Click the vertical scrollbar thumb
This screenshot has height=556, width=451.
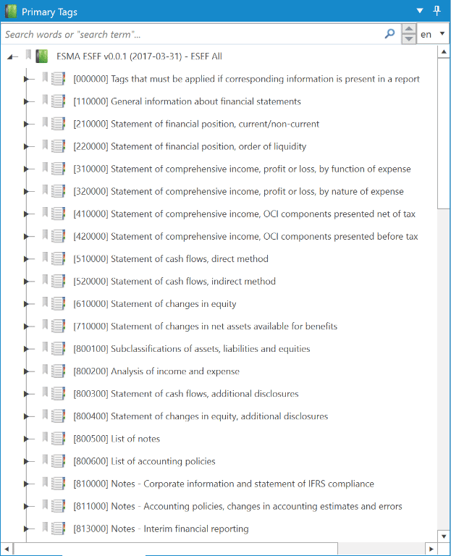click(444, 133)
